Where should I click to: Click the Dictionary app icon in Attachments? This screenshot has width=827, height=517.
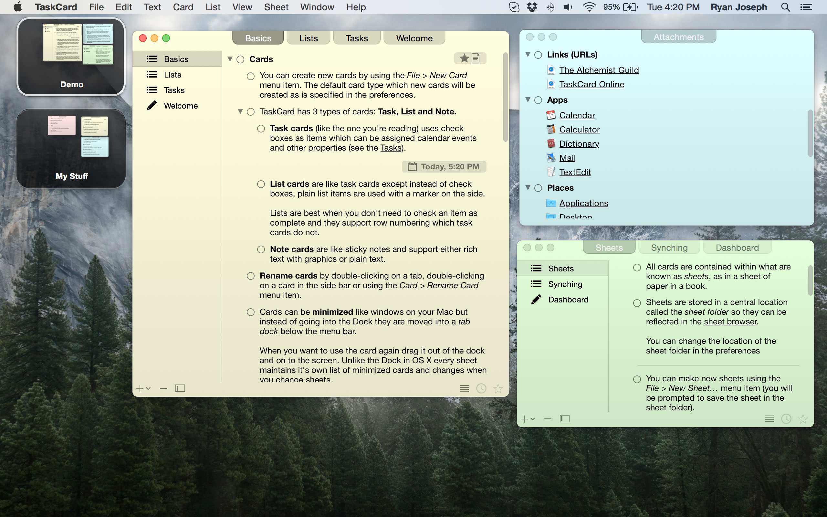pos(551,143)
